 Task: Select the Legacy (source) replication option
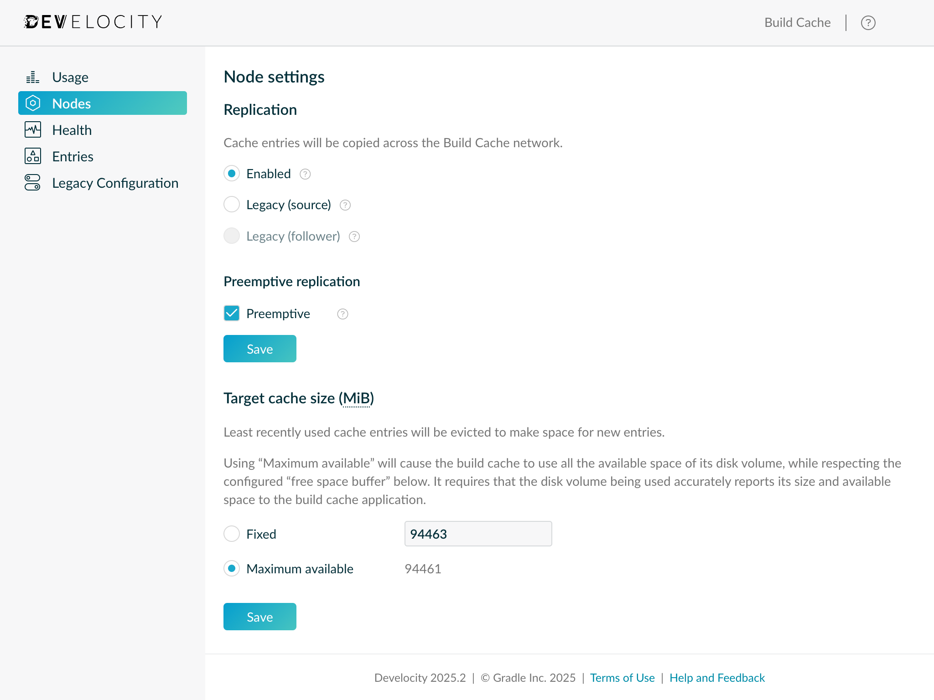(x=231, y=205)
